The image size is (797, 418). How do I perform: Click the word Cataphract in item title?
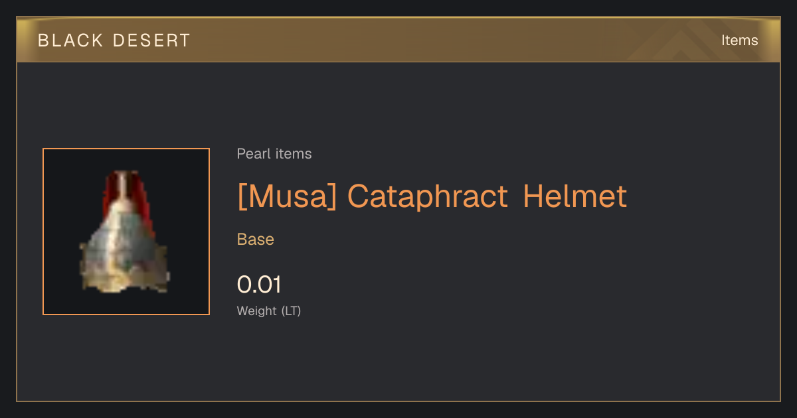[x=428, y=196]
